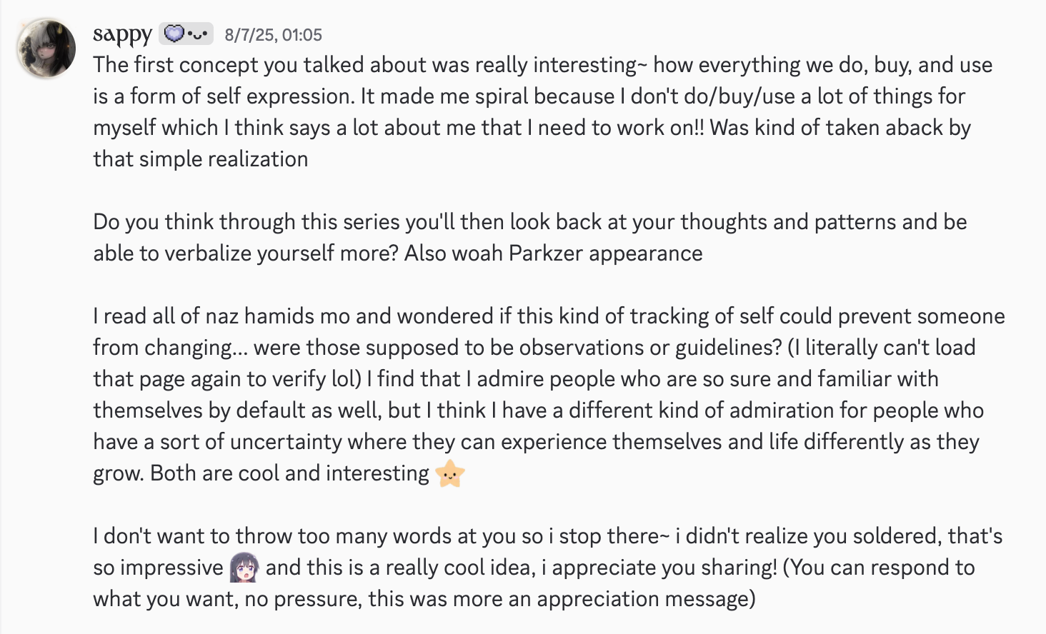Click the star emoji after "cool and interesting"
The image size is (1046, 634).
click(450, 473)
